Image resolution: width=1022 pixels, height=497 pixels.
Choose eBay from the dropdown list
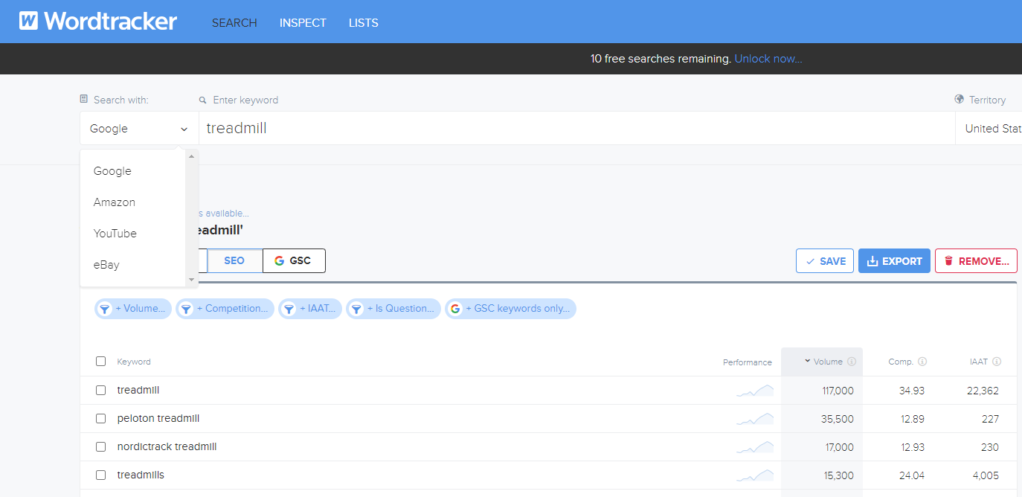click(106, 265)
